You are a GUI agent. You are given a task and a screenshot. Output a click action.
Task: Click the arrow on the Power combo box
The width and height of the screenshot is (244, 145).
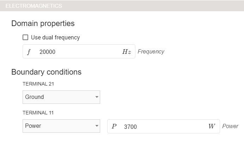[x=97, y=126]
